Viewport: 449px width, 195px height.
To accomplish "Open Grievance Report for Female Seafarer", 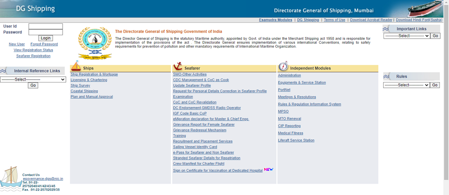I will (x=204, y=124).
